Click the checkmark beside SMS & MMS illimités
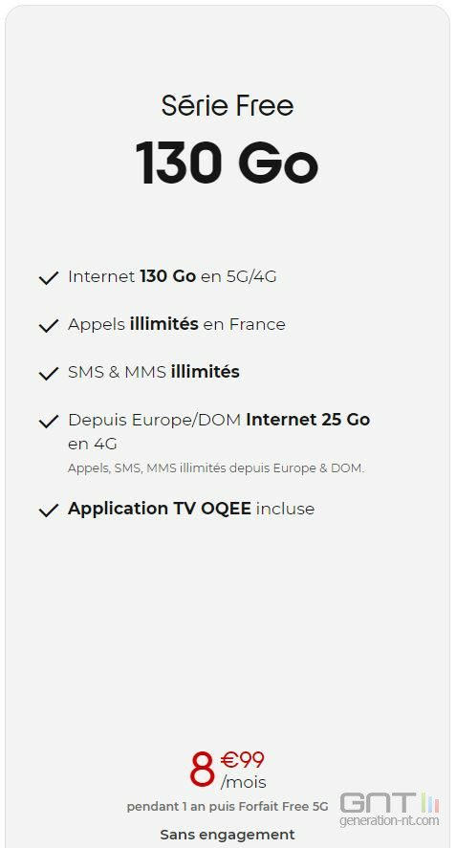This screenshot has width=456, height=848. (49, 373)
